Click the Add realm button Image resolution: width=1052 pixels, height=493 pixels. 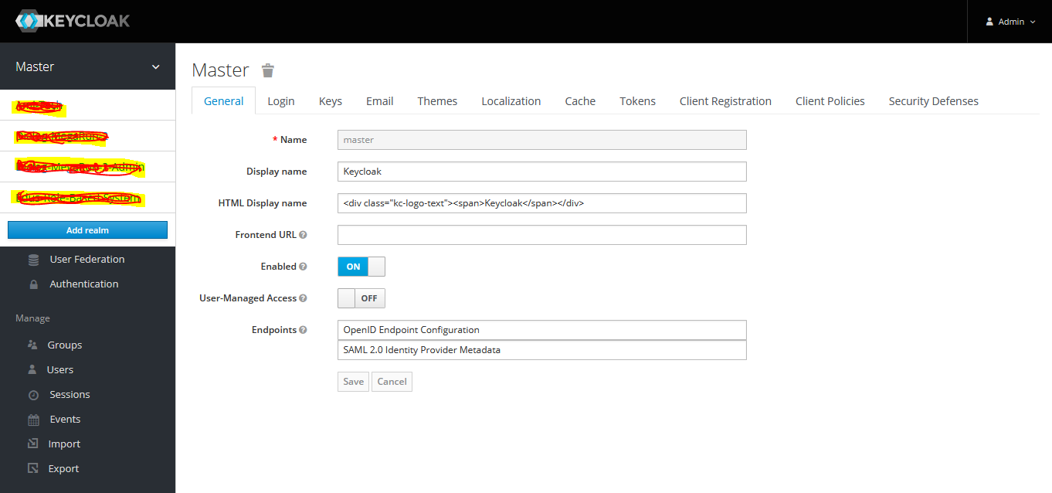(87, 230)
